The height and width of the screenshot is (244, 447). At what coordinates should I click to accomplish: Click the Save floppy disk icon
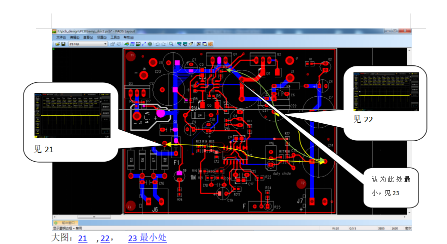[x=63, y=44]
